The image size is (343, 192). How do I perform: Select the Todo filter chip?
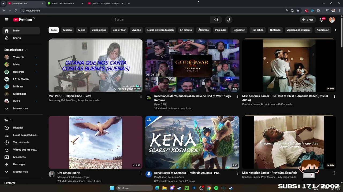tap(54, 30)
